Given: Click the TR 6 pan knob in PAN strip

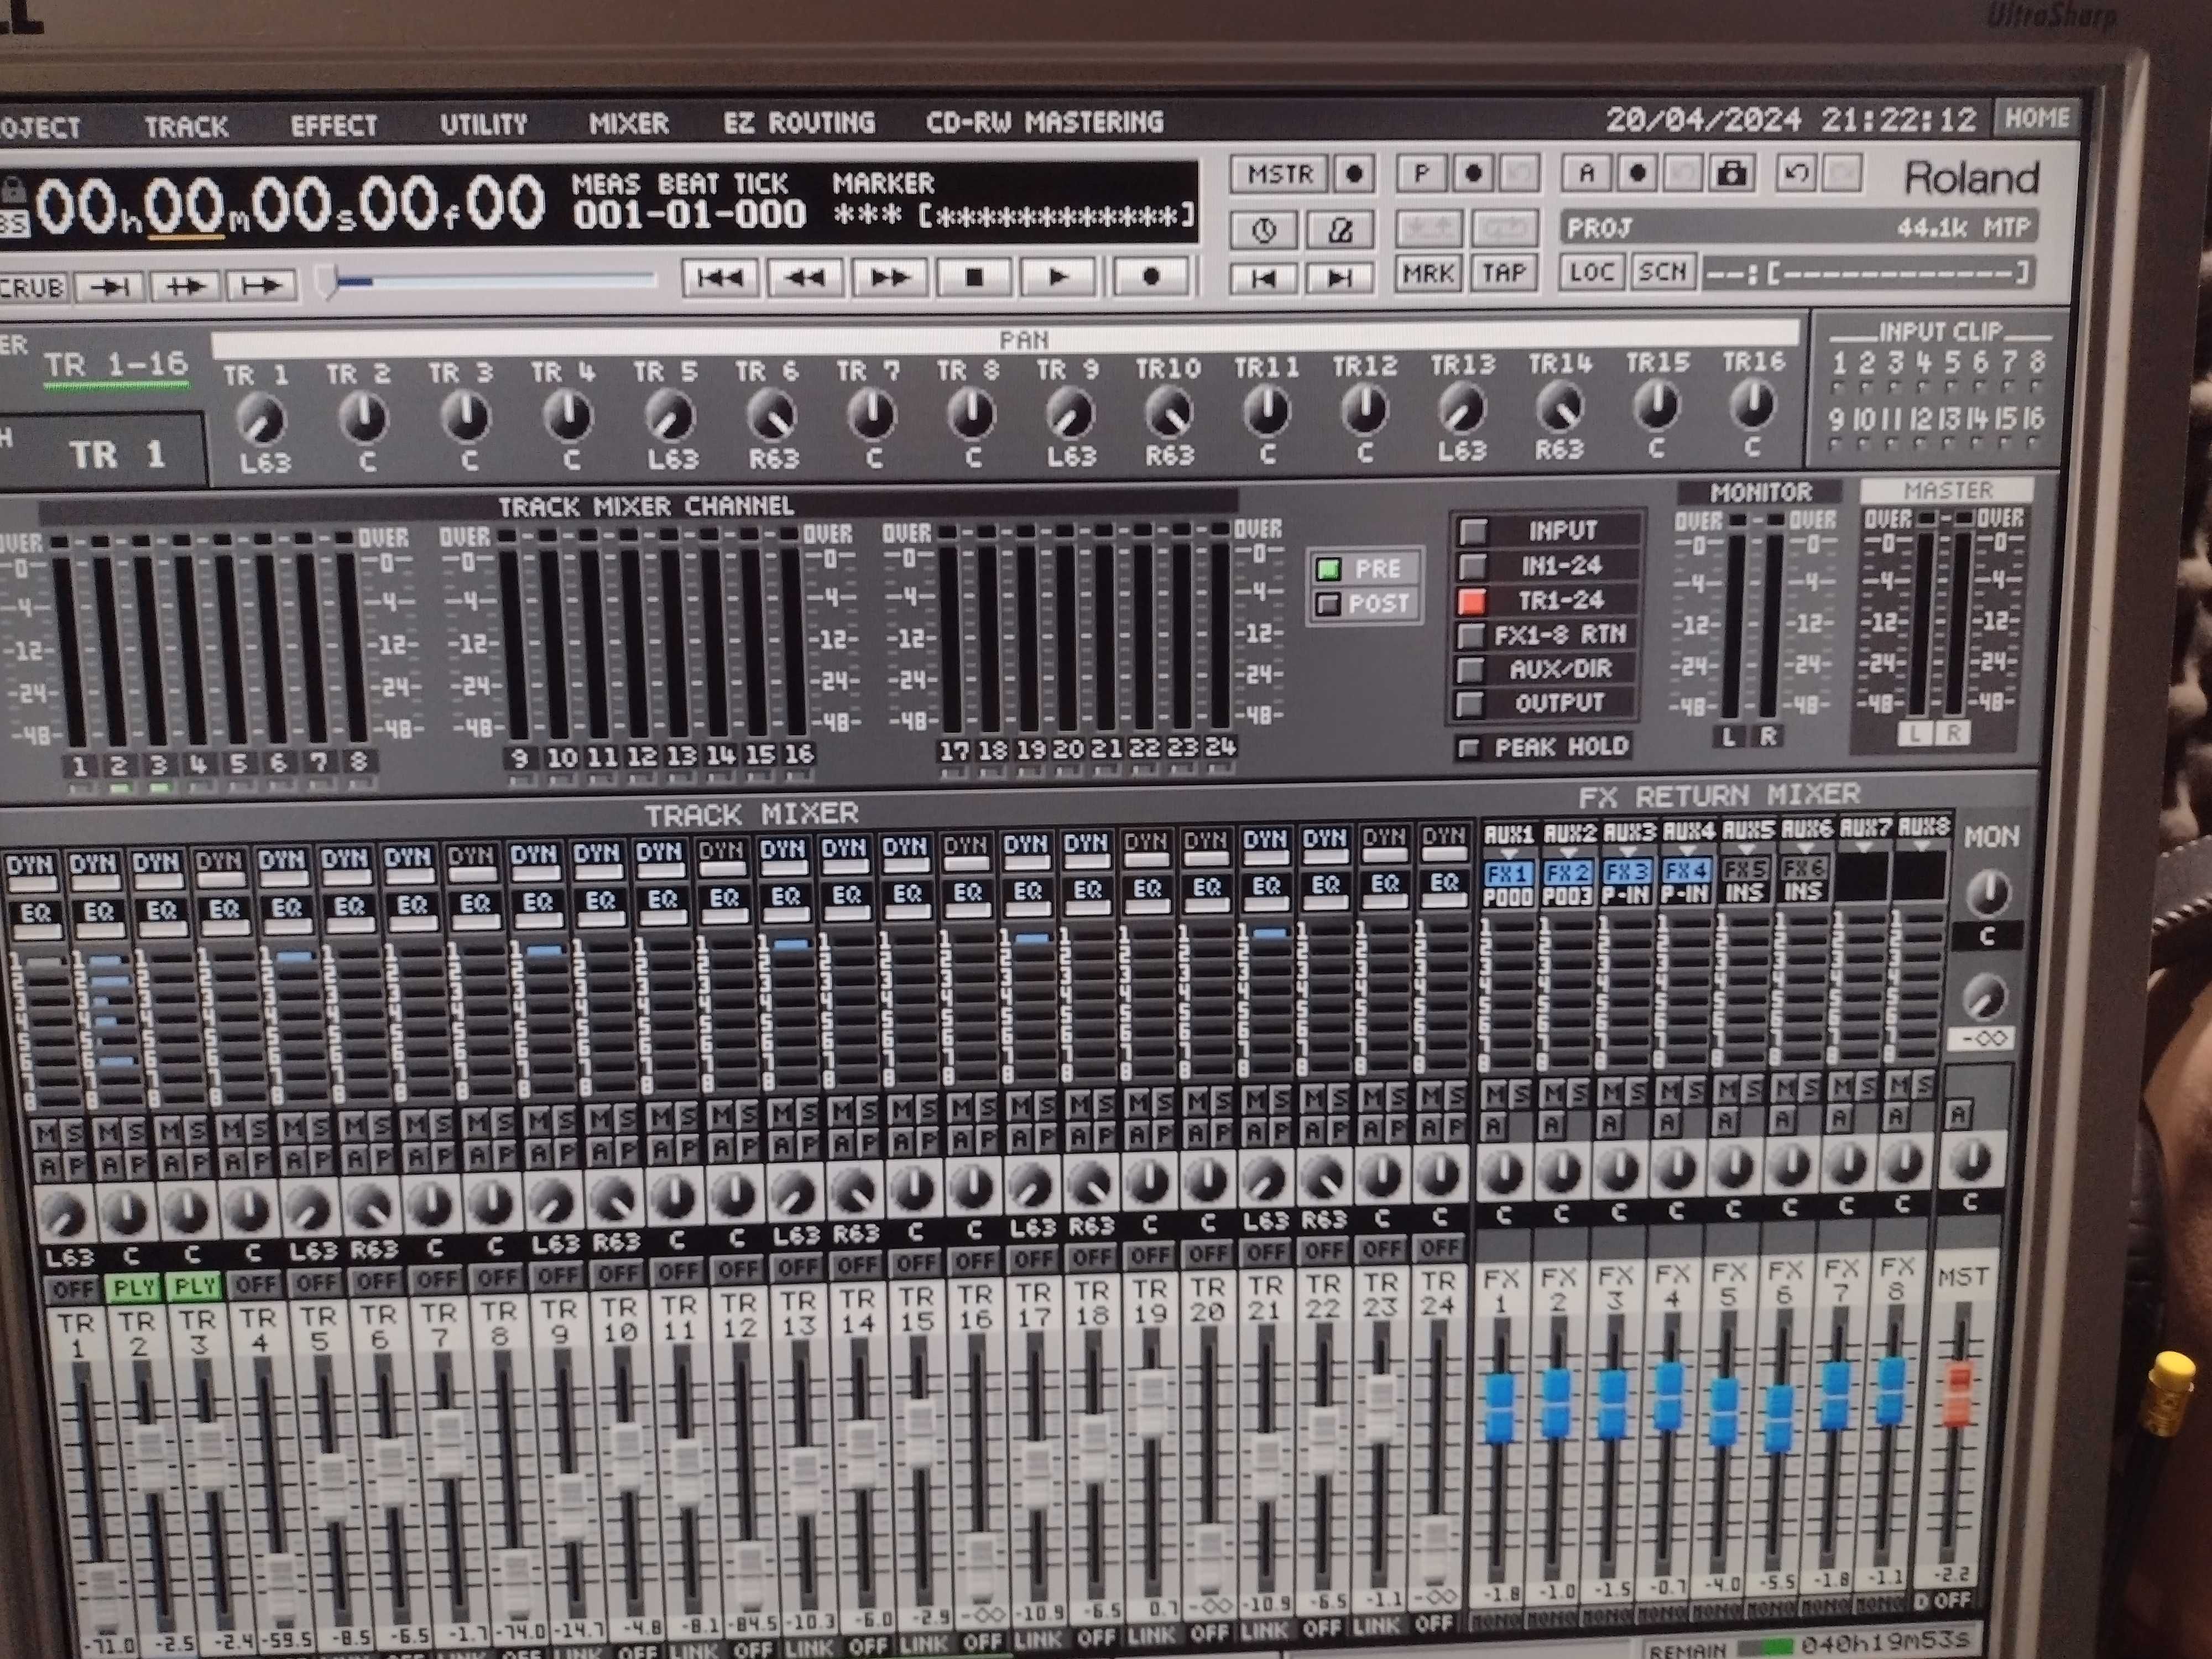Looking at the screenshot, I should point(772,415).
